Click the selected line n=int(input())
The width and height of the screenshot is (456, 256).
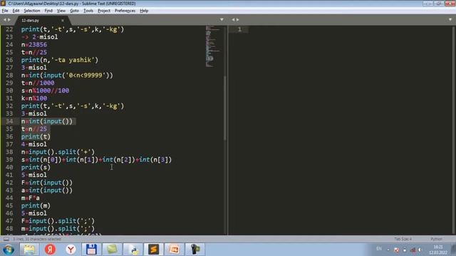[x=47, y=122]
